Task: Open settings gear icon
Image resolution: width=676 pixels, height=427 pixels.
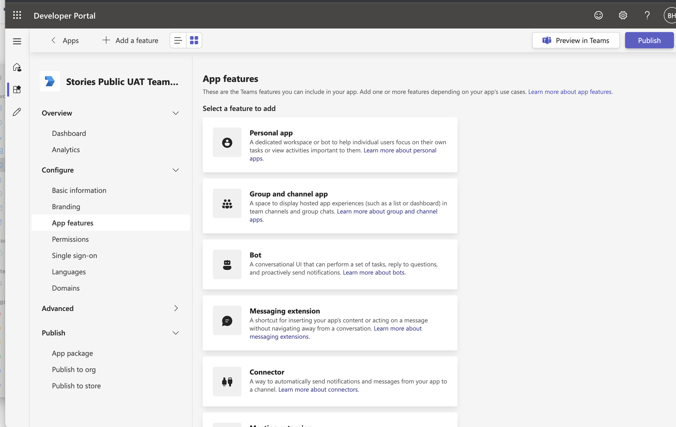Action: click(x=623, y=16)
